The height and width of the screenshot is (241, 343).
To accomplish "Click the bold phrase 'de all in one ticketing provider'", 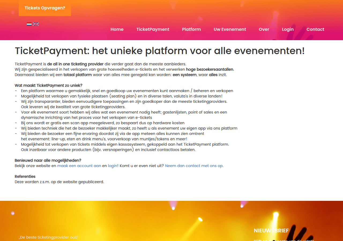I will (75, 64).
